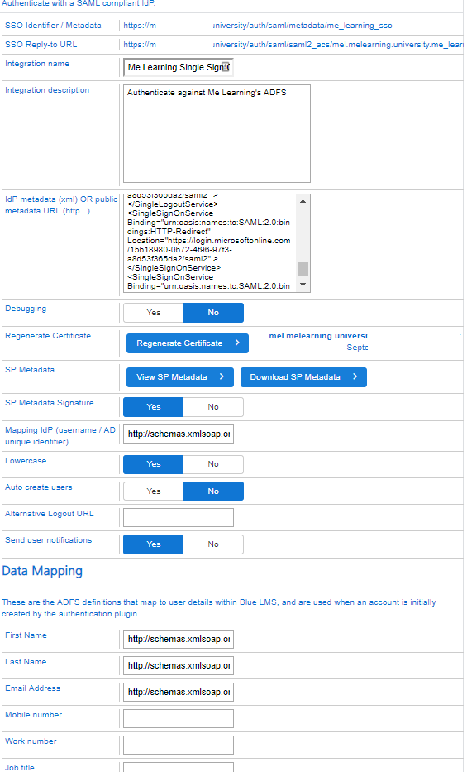This screenshot has width=467, height=772.
Task: Focus the Email Address mapping field
Action: pyautogui.click(x=179, y=693)
